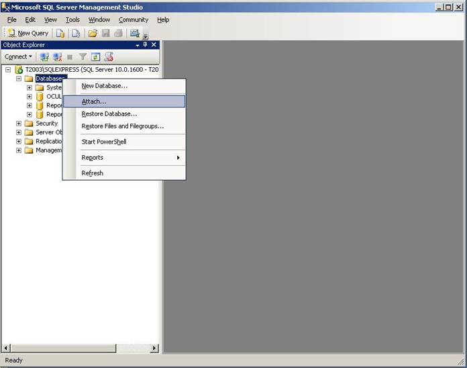Open the Community menu
The width and height of the screenshot is (467, 368).
(134, 19)
